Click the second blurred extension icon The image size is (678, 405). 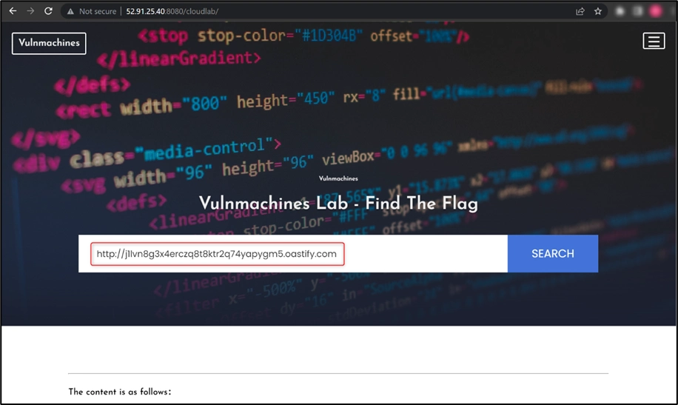(639, 11)
